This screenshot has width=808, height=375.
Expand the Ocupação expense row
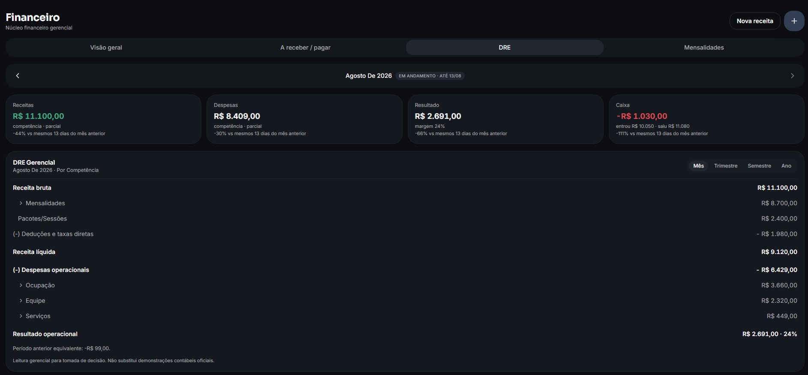tap(405, 285)
